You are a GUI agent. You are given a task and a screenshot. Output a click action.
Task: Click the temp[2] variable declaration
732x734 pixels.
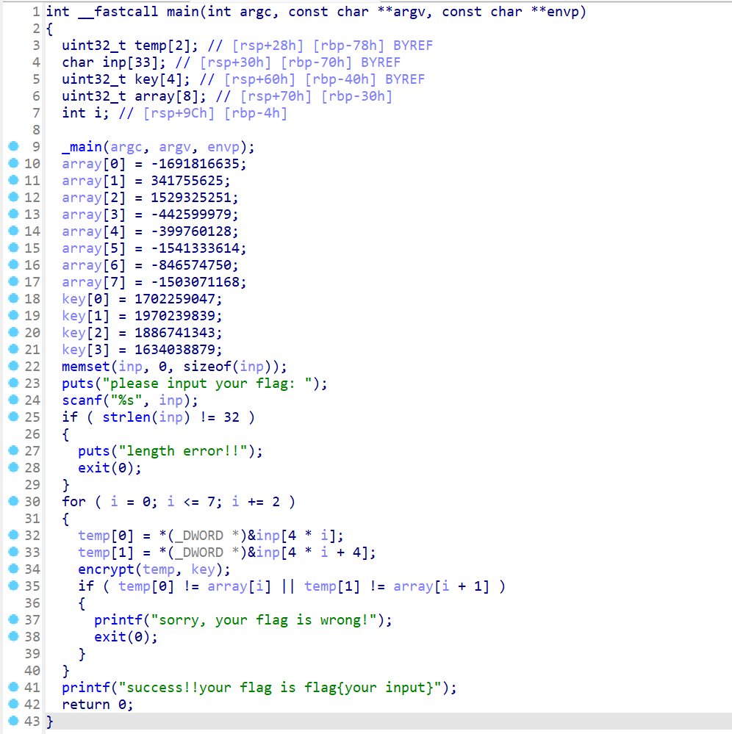click(130, 46)
